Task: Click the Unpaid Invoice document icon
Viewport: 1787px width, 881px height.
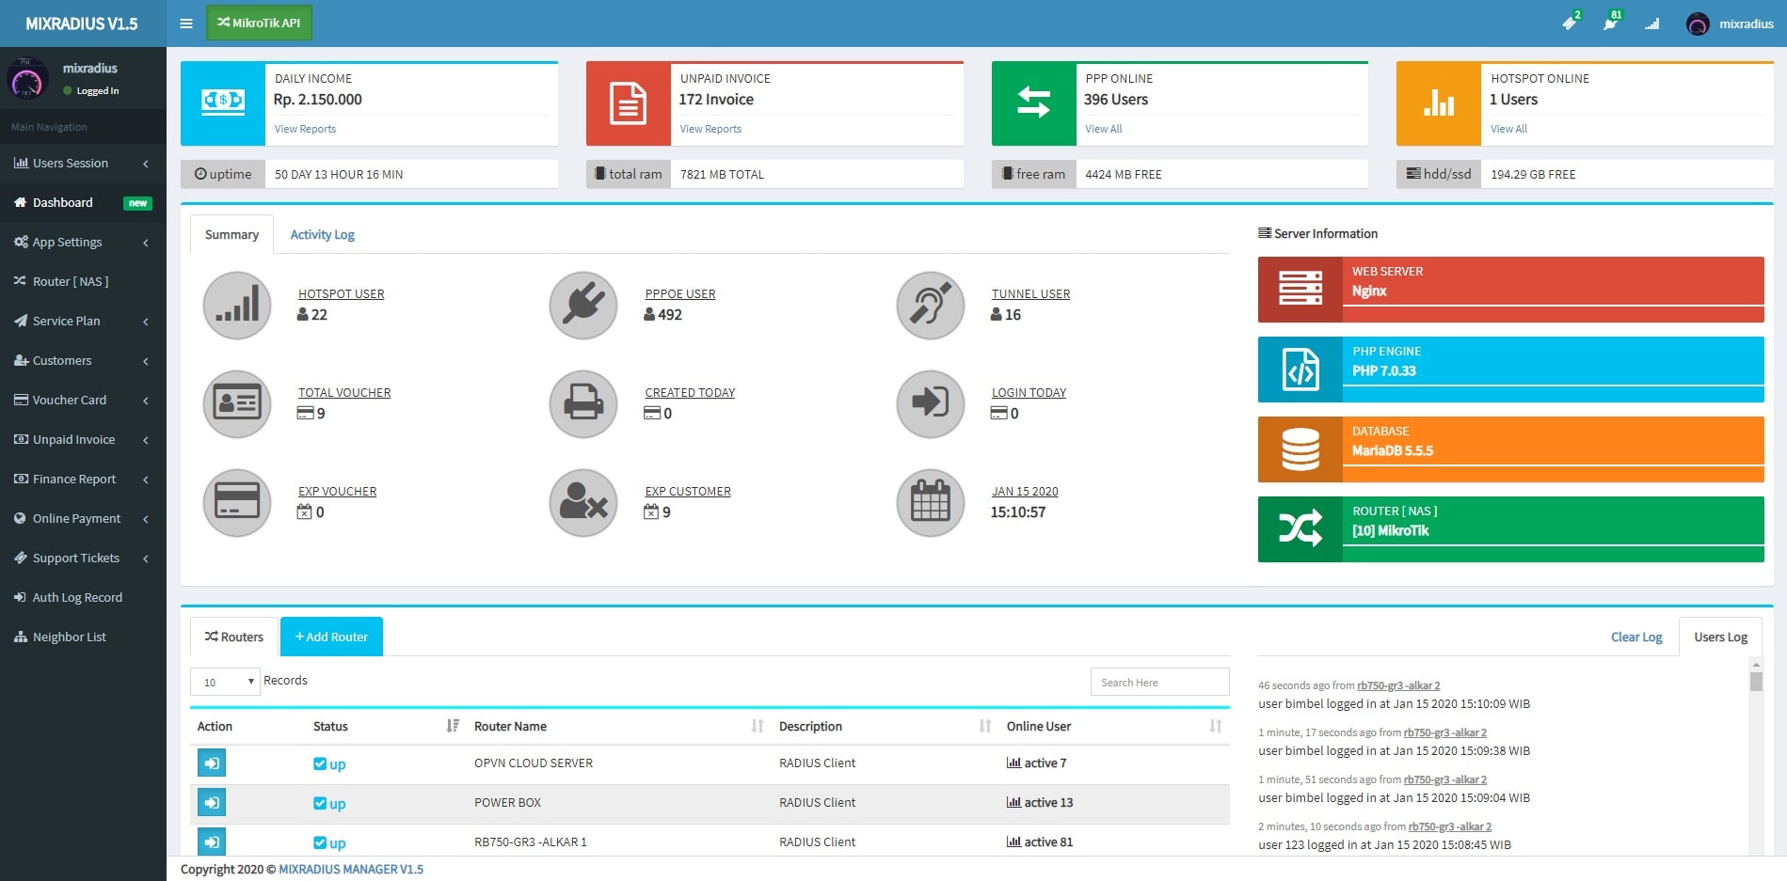Action: click(628, 103)
